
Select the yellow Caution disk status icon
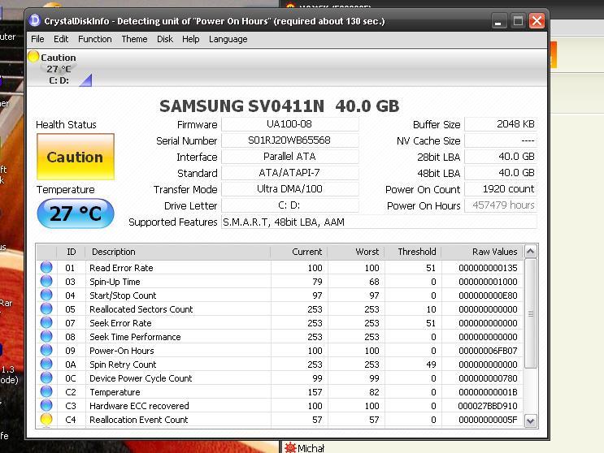(33, 57)
